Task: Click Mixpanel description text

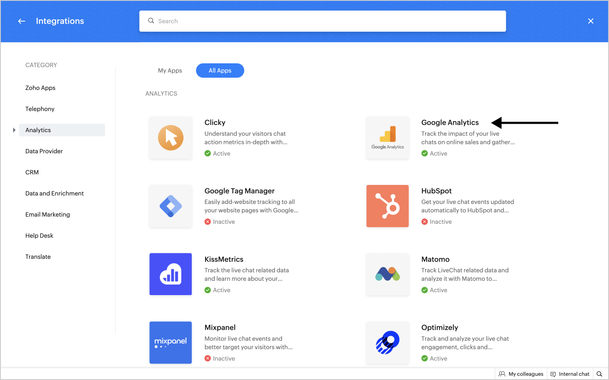Action: coord(248,343)
